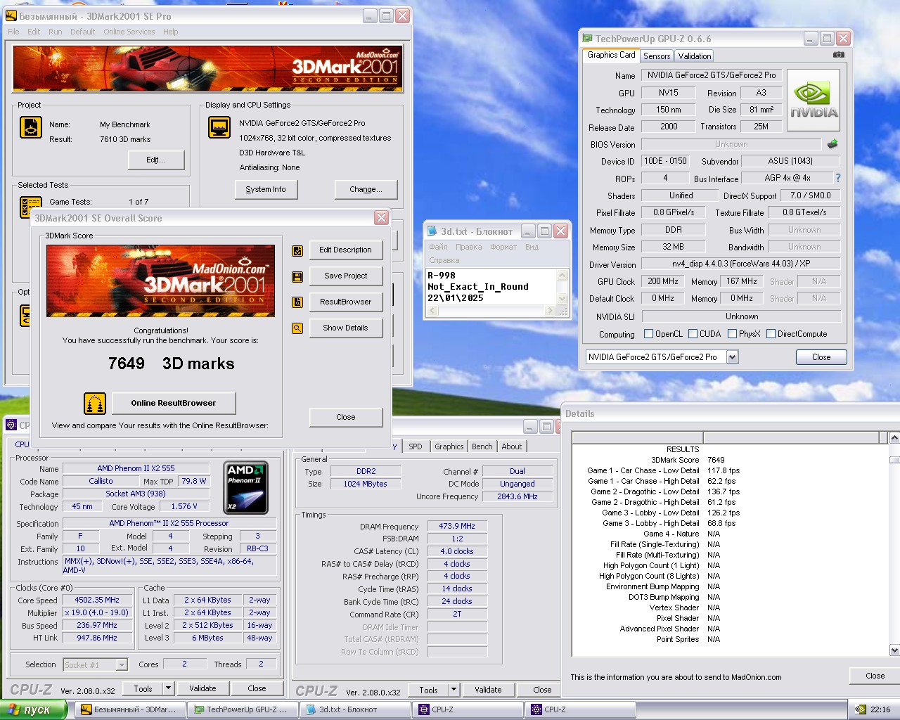The image size is (900, 720).
Task: Open the Graphics tab in CPU-Z
Action: tap(449, 446)
